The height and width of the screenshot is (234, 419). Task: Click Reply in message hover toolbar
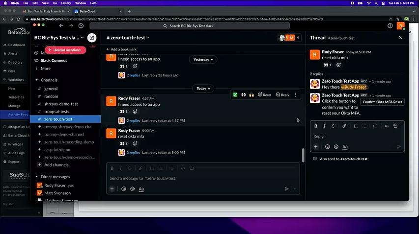click(282, 95)
